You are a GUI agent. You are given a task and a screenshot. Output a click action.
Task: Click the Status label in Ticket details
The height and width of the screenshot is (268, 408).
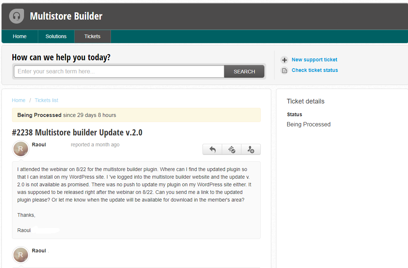(x=295, y=115)
